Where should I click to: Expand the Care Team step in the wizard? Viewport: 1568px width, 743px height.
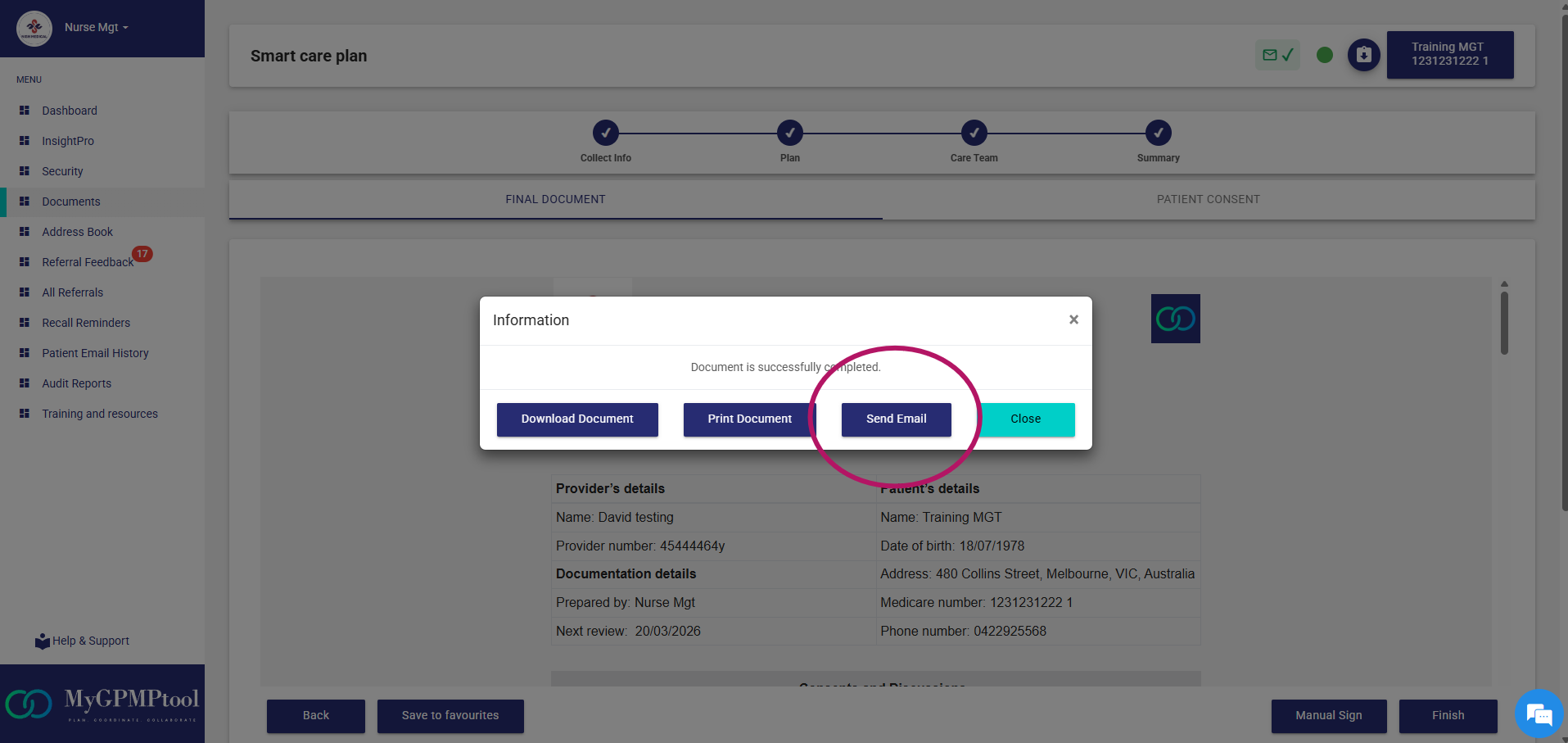pos(974,132)
